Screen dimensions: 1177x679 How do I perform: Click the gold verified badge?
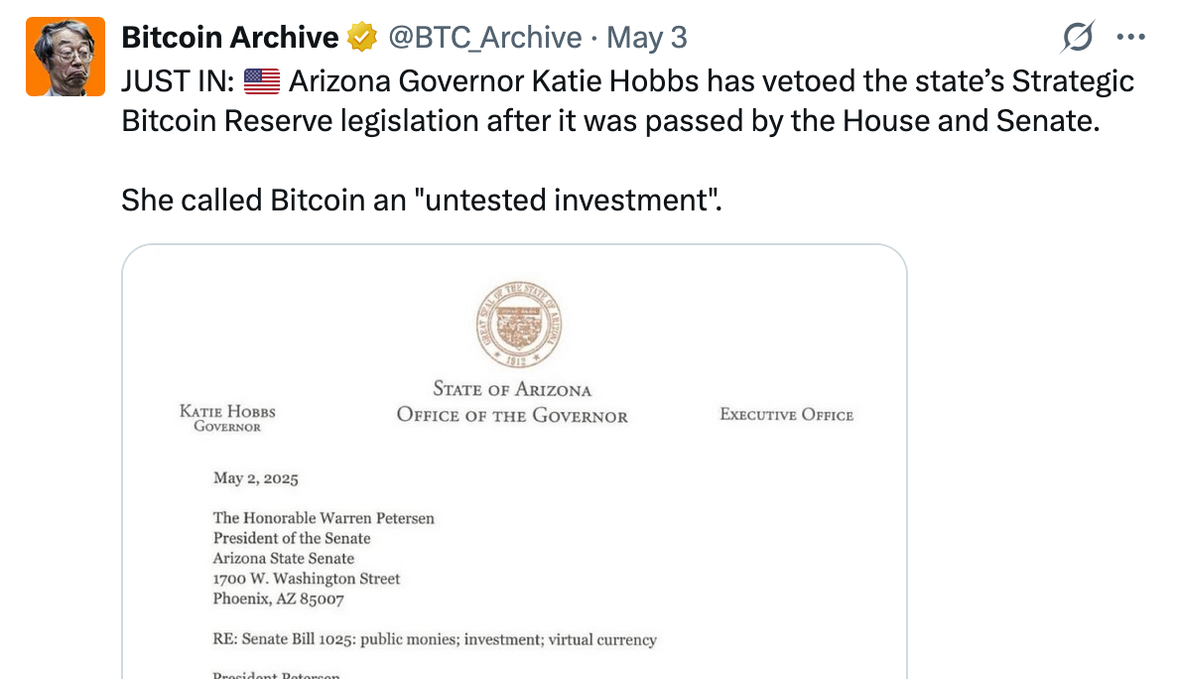point(362,37)
